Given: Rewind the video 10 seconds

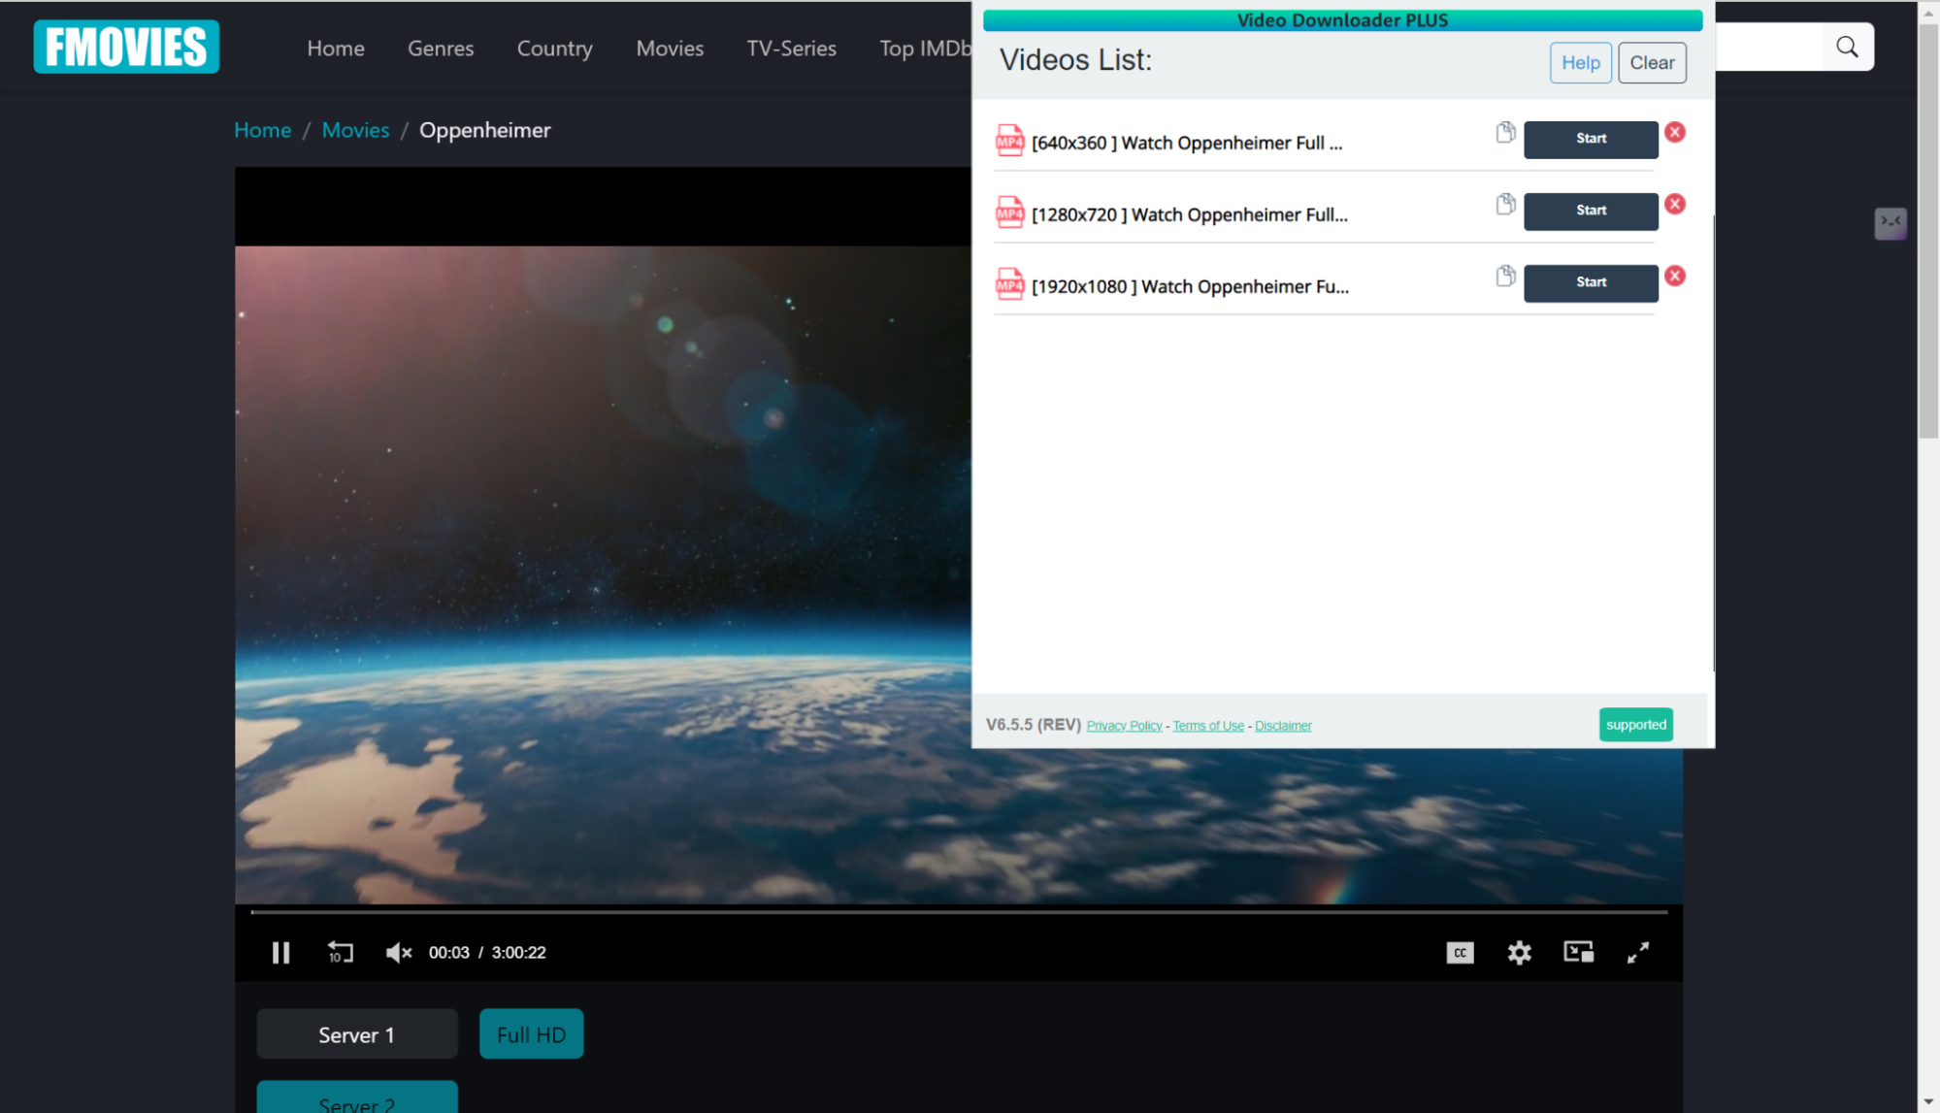Looking at the screenshot, I should [x=340, y=953].
